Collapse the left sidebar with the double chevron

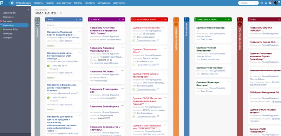click(28, 10)
